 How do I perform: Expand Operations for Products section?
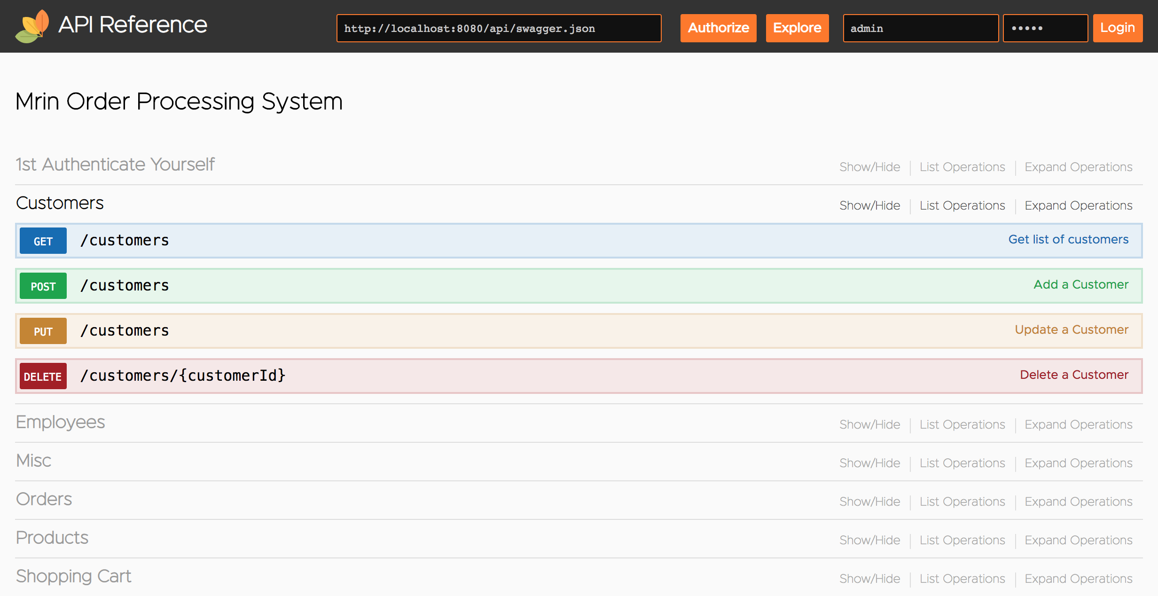(1079, 540)
